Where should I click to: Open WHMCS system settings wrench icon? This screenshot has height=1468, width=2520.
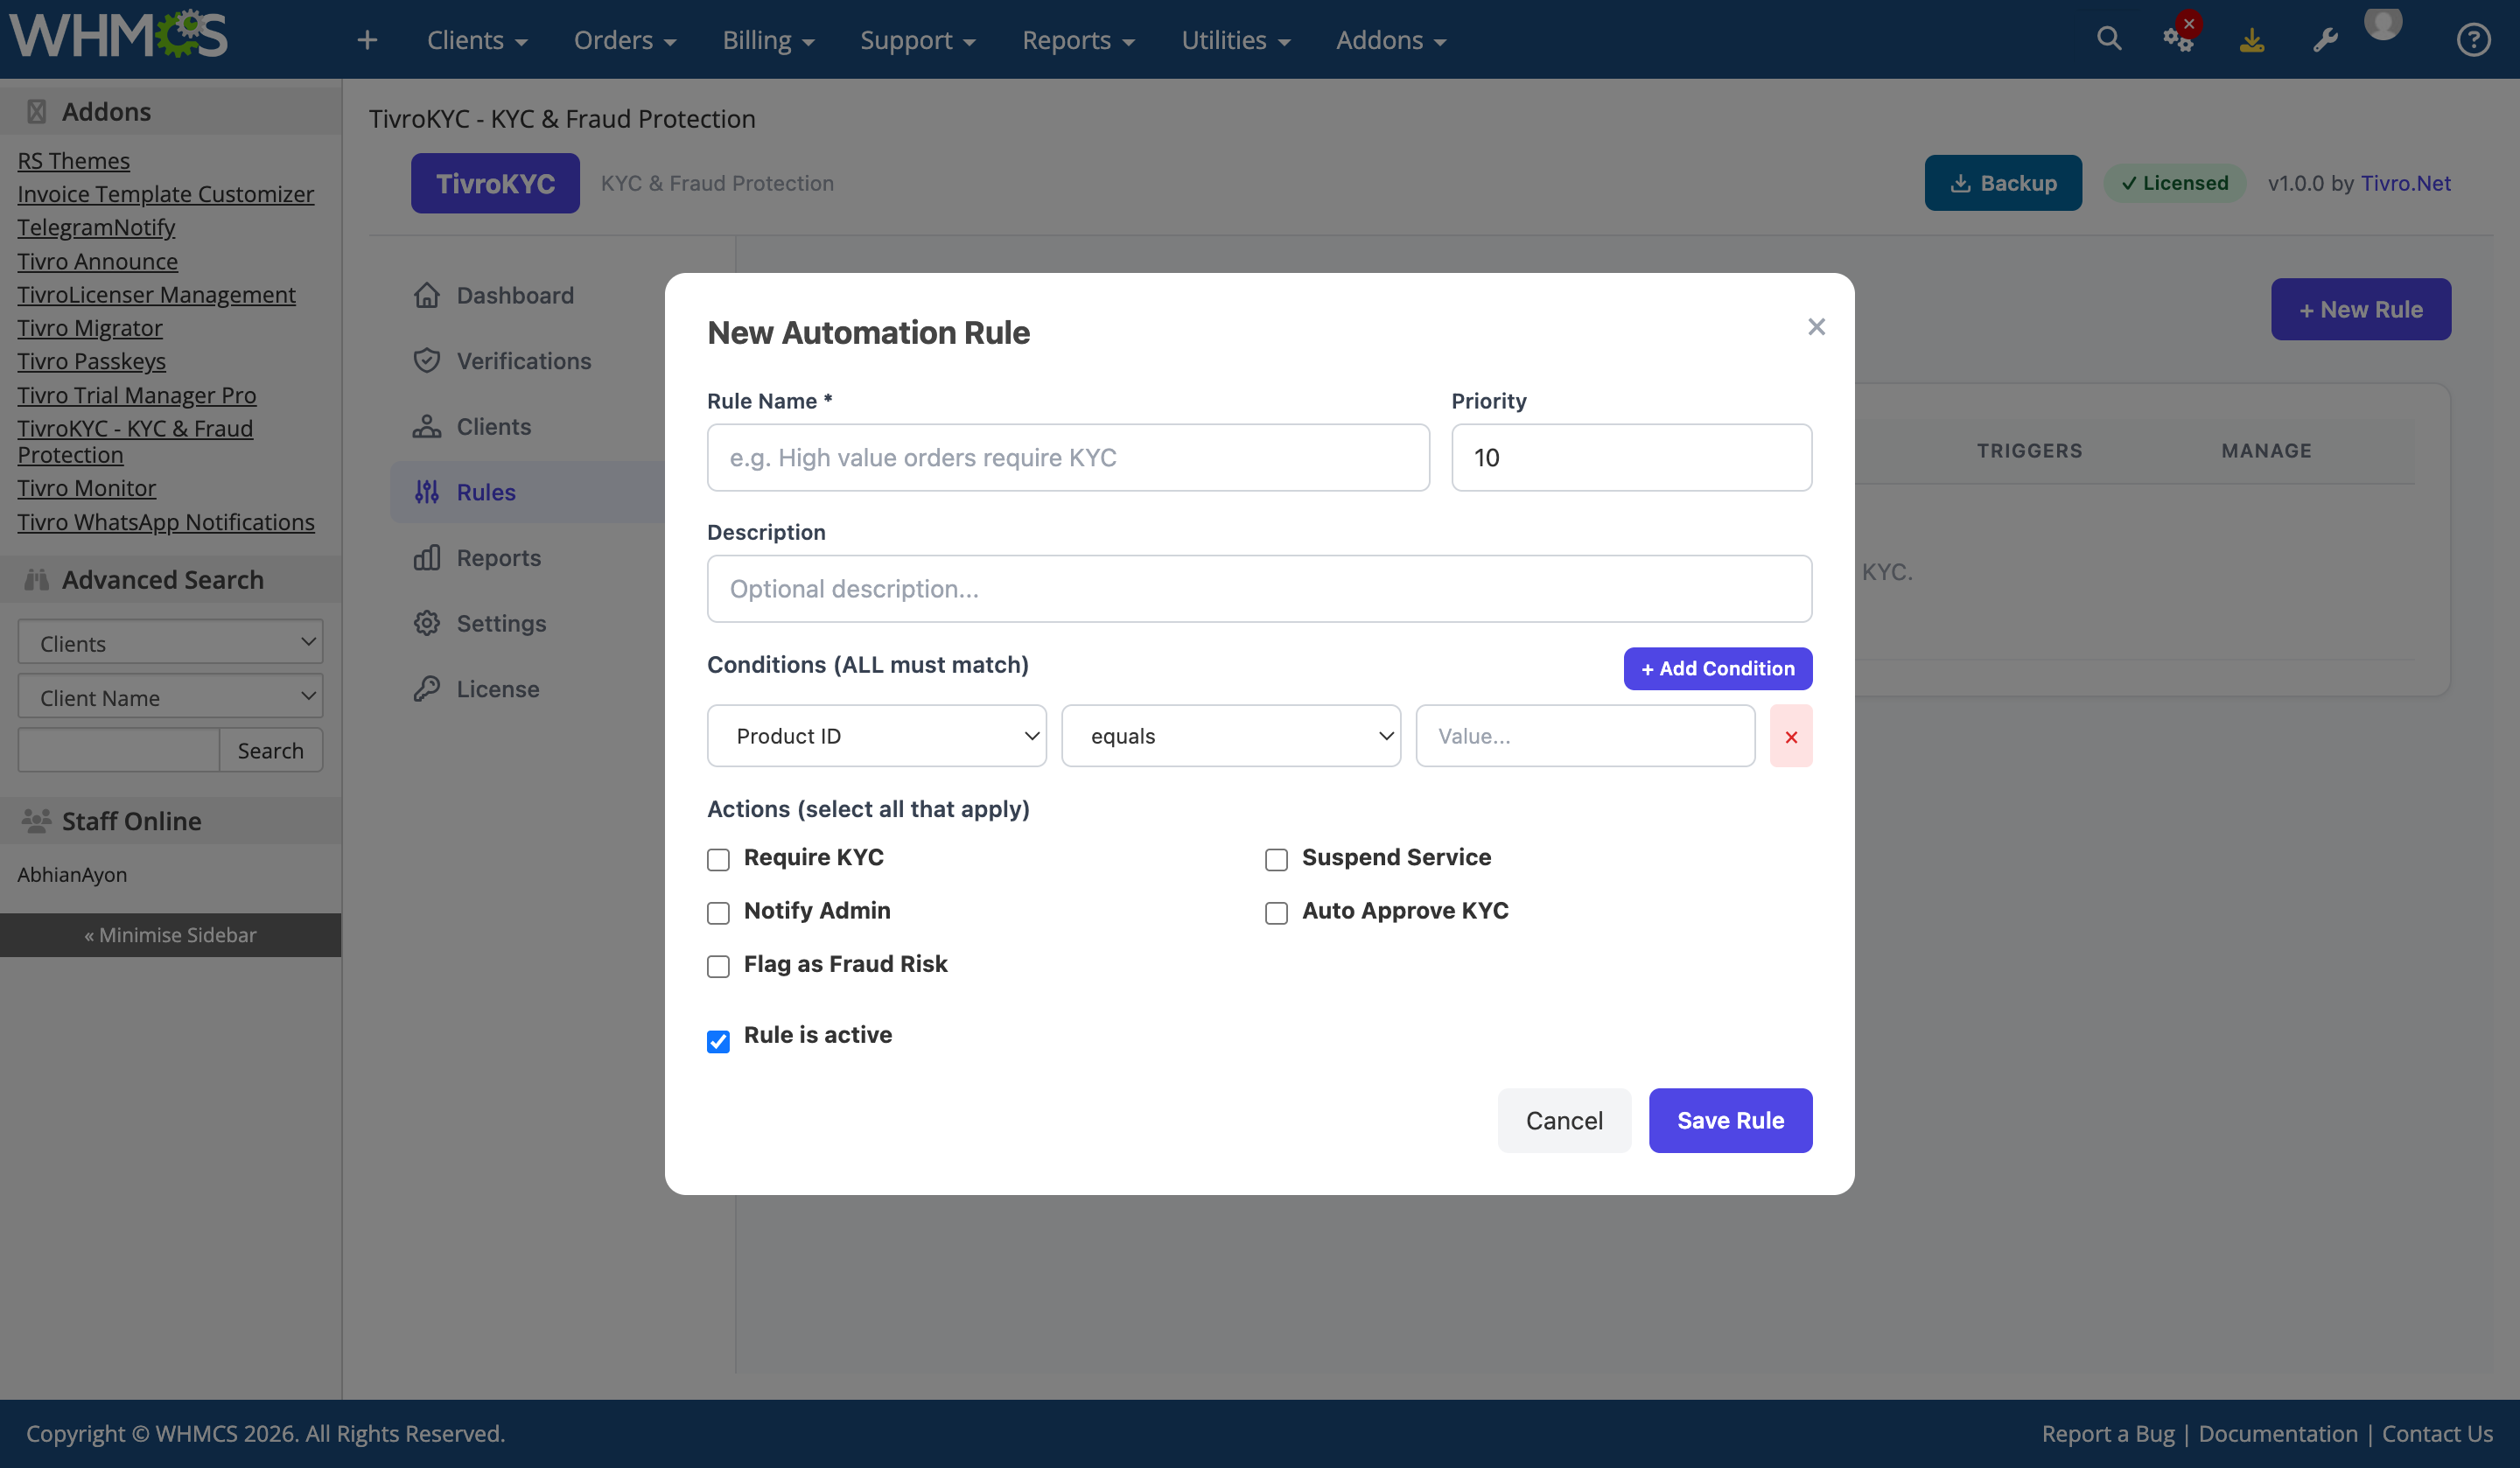(2326, 39)
